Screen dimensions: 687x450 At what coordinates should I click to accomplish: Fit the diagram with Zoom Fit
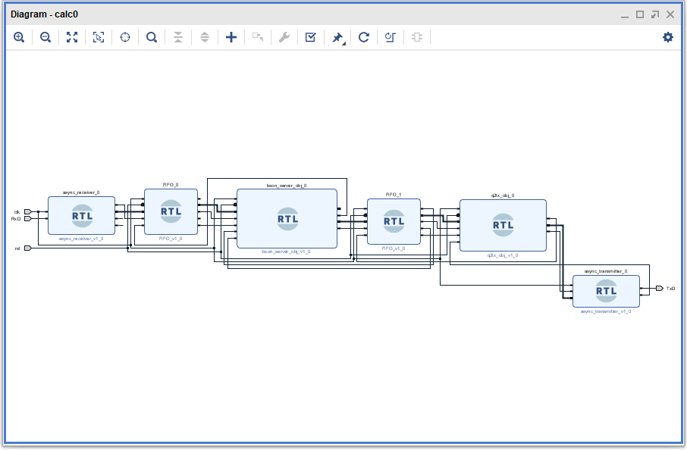(x=72, y=37)
